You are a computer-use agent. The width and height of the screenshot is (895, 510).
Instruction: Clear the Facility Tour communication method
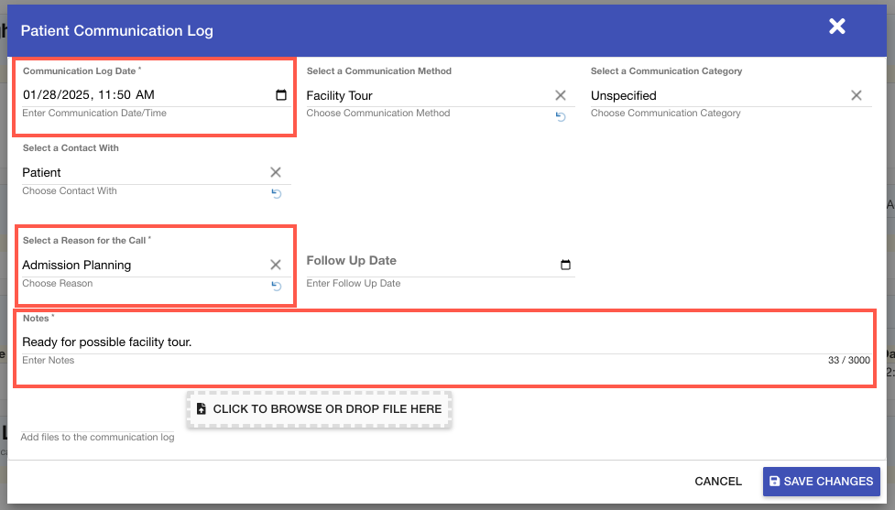point(561,95)
